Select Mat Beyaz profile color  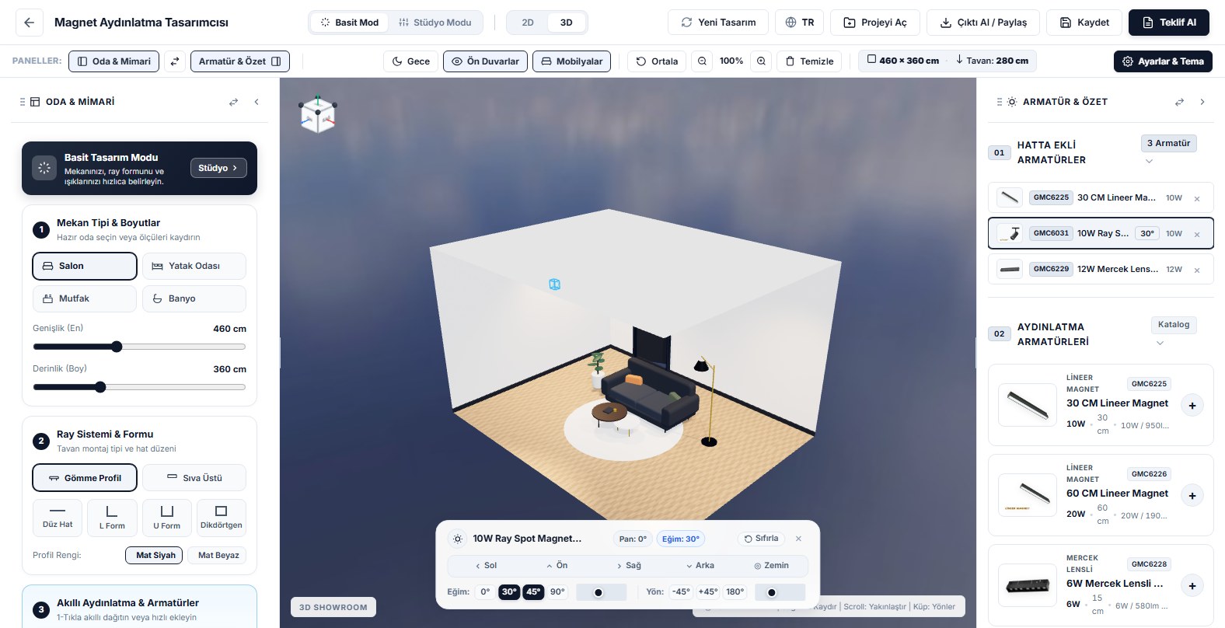tap(218, 555)
